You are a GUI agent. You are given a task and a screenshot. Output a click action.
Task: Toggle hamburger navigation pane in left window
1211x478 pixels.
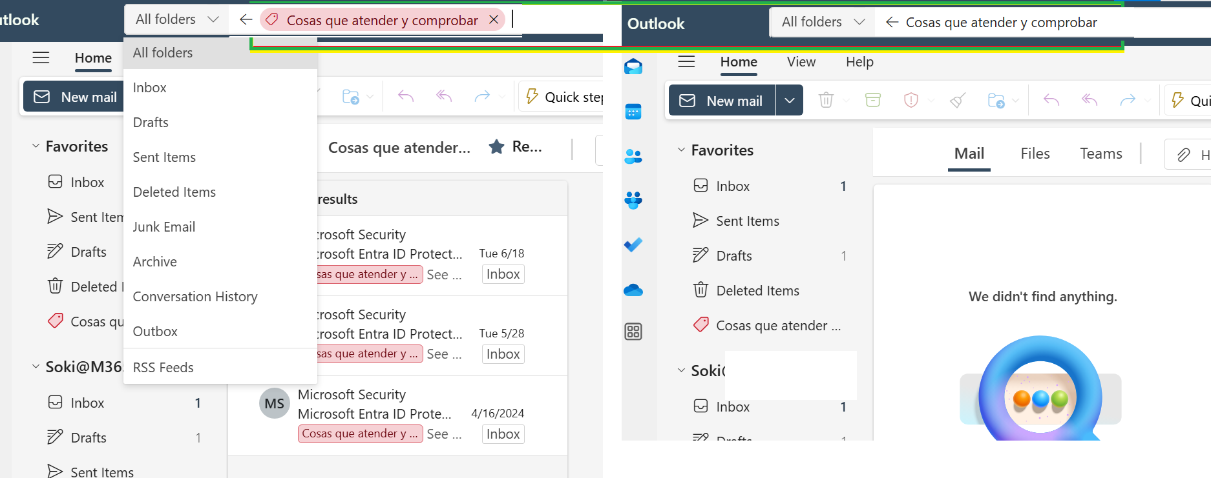[41, 57]
